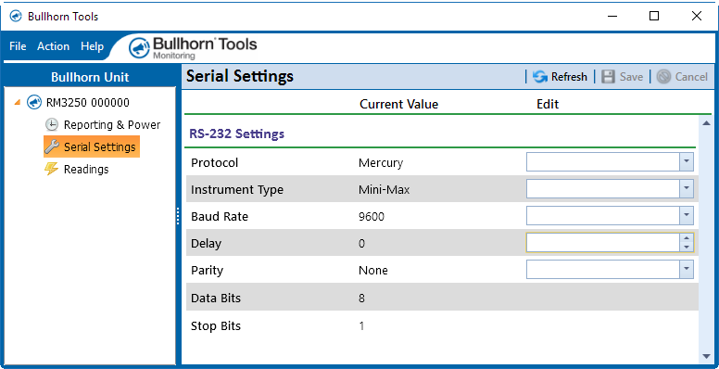Open the Protocol dropdown
719x369 pixels.
[x=687, y=161]
